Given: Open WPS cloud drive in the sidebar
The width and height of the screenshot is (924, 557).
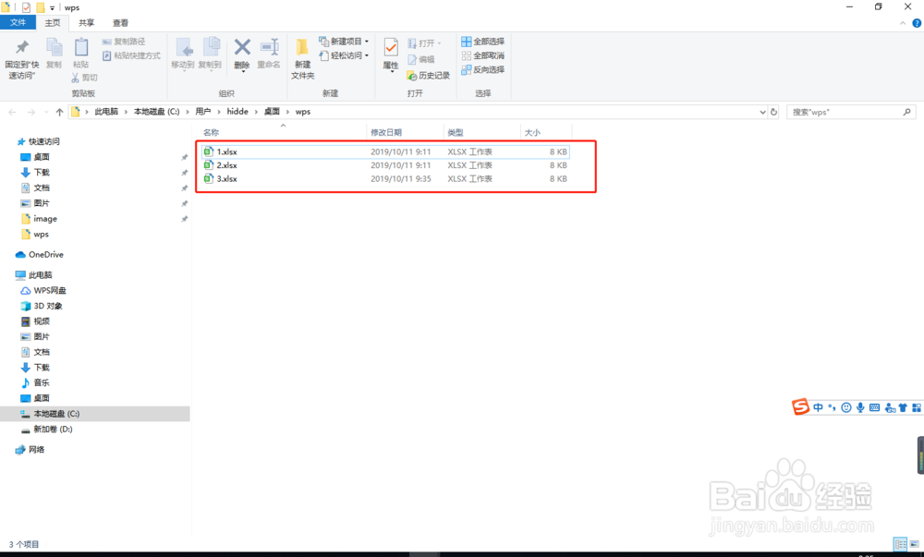Looking at the screenshot, I should 50,290.
